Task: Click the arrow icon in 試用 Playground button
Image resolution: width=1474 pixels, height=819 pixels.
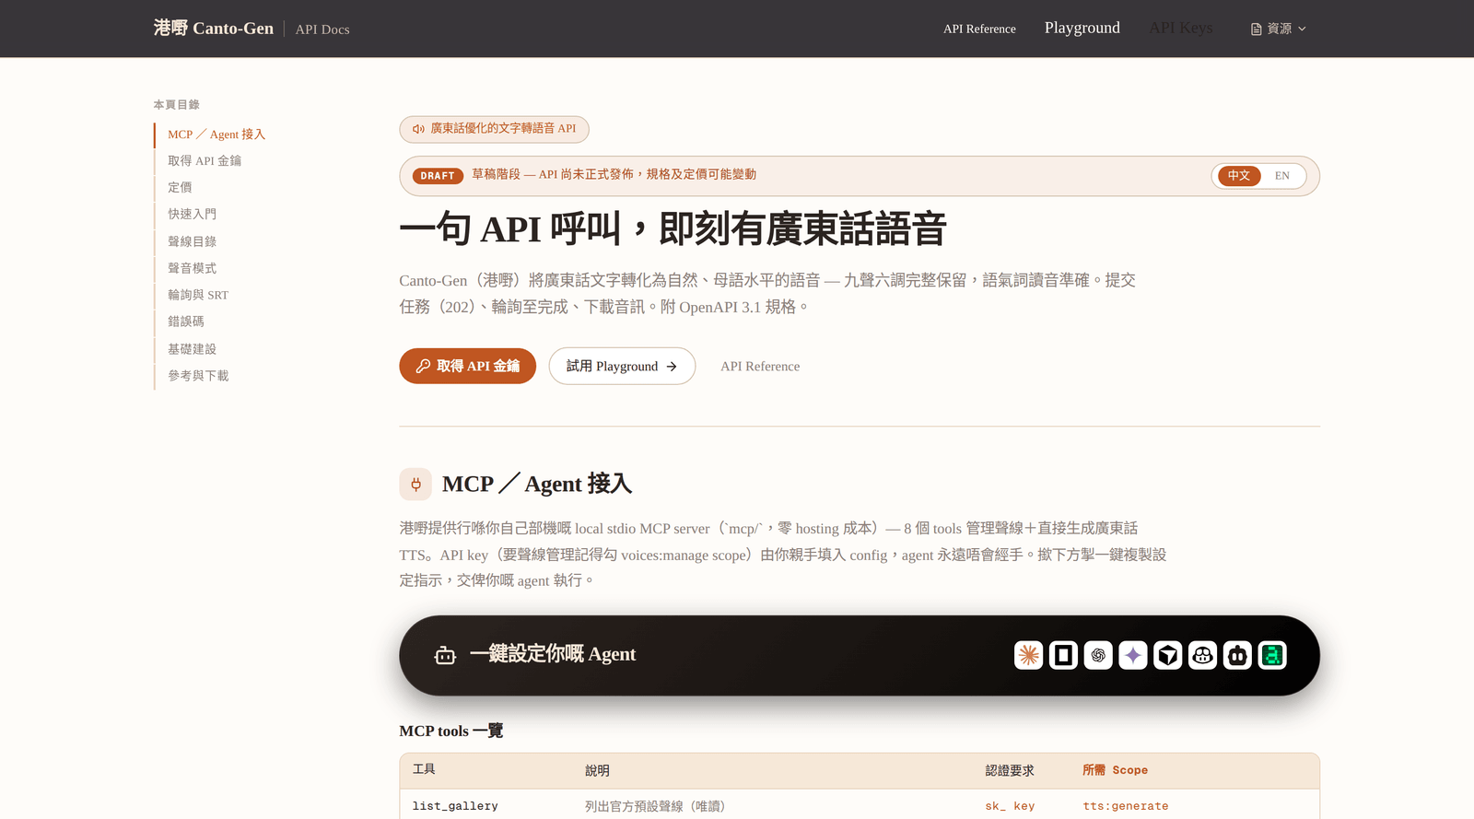Action: click(x=672, y=367)
